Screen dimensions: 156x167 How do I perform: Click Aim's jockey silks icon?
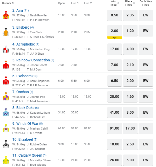pyautogui.click(x=6, y=15)
